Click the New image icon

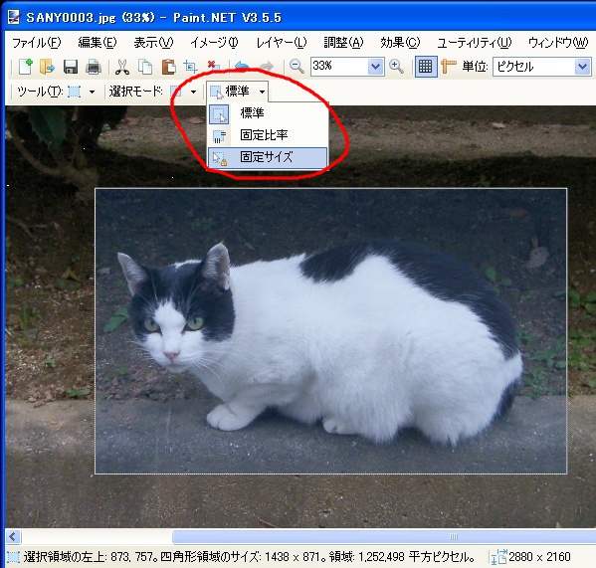tap(26, 67)
